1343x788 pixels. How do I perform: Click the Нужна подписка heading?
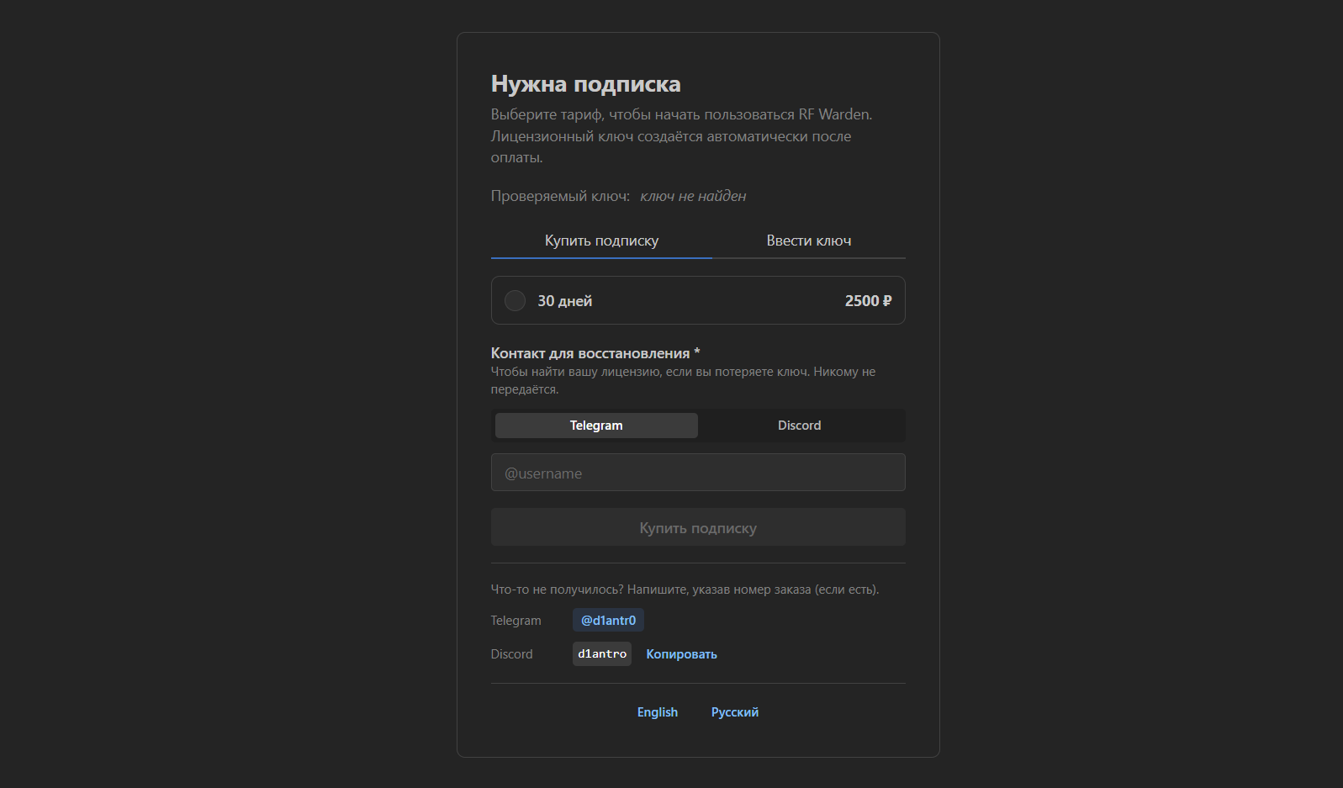[586, 84]
